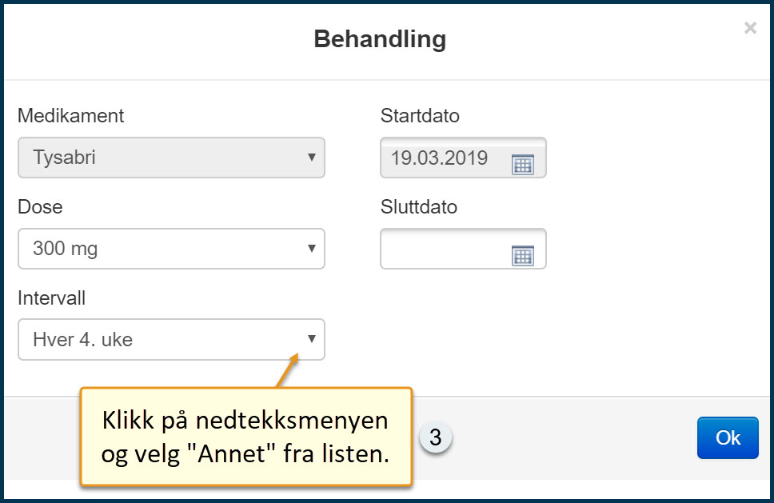Open the Startdato calendar picker icon
The width and height of the screenshot is (774, 503).
click(522, 165)
